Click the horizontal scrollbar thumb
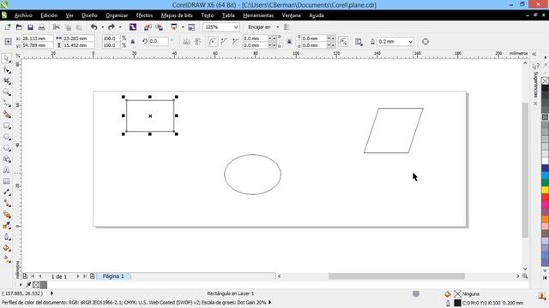549x308 pixels. [396, 276]
